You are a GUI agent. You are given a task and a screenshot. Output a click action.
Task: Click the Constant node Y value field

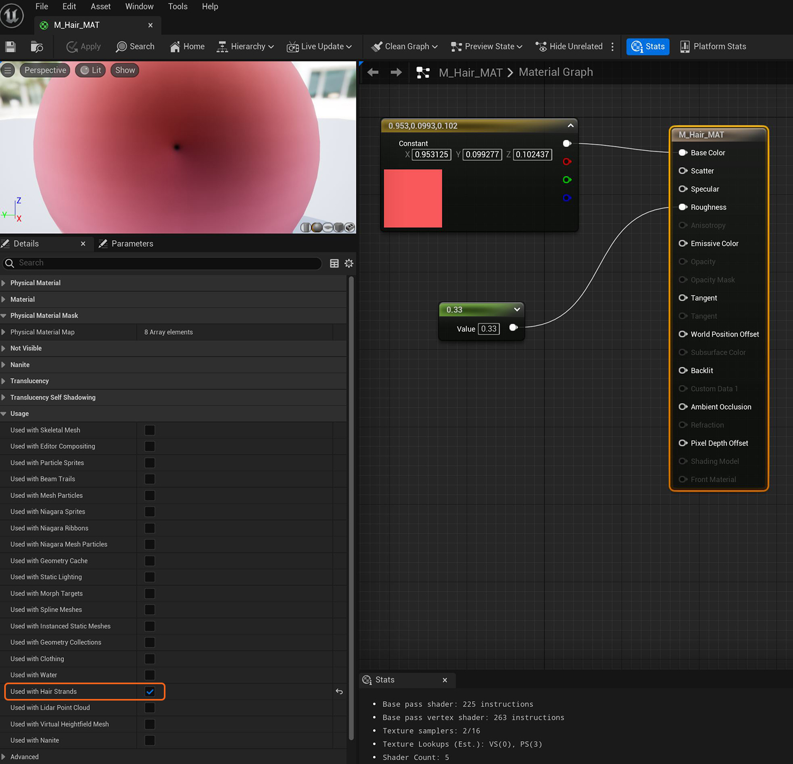click(x=482, y=154)
